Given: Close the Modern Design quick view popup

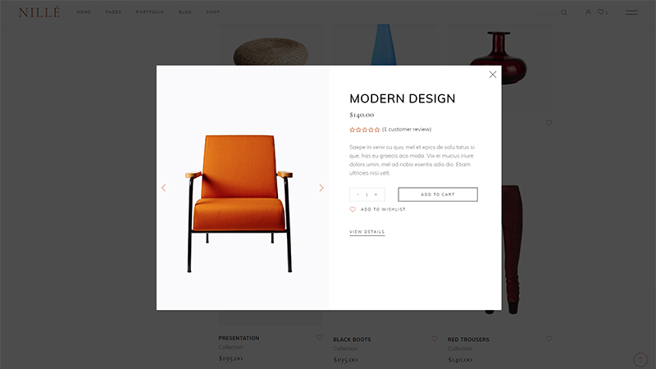Looking at the screenshot, I should (493, 75).
